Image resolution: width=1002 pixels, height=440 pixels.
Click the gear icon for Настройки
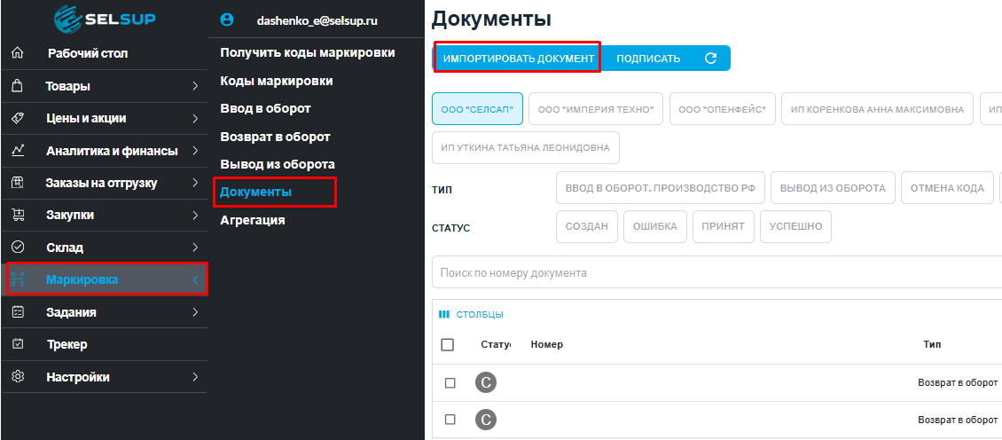tap(17, 377)
